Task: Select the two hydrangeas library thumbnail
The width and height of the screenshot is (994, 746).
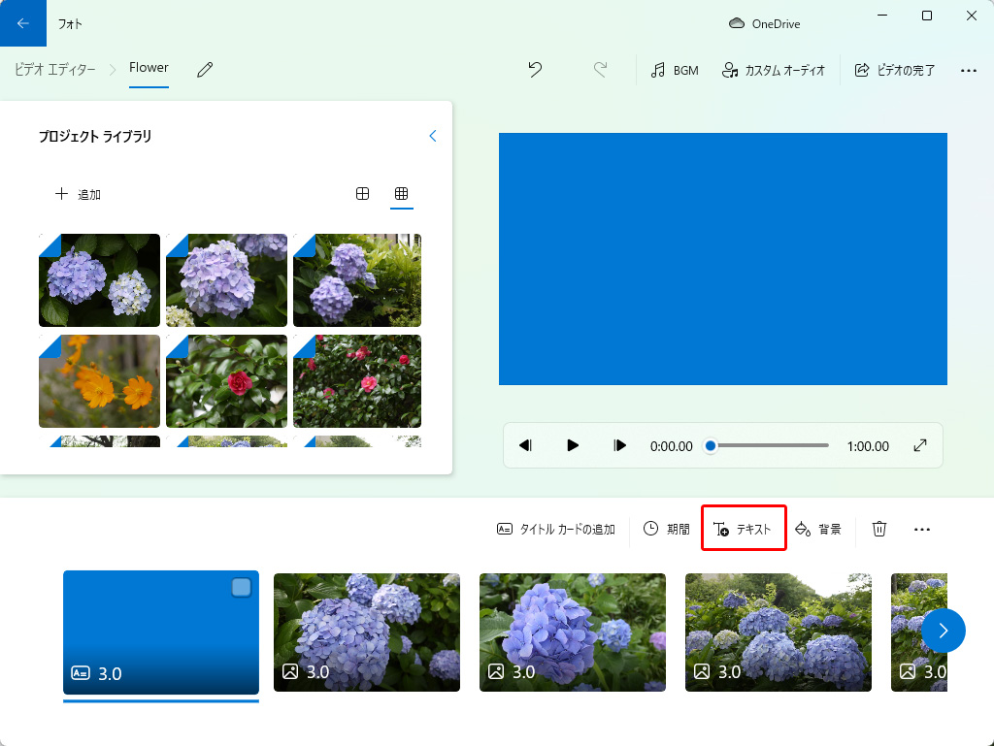Action: [x=100, y=280]
